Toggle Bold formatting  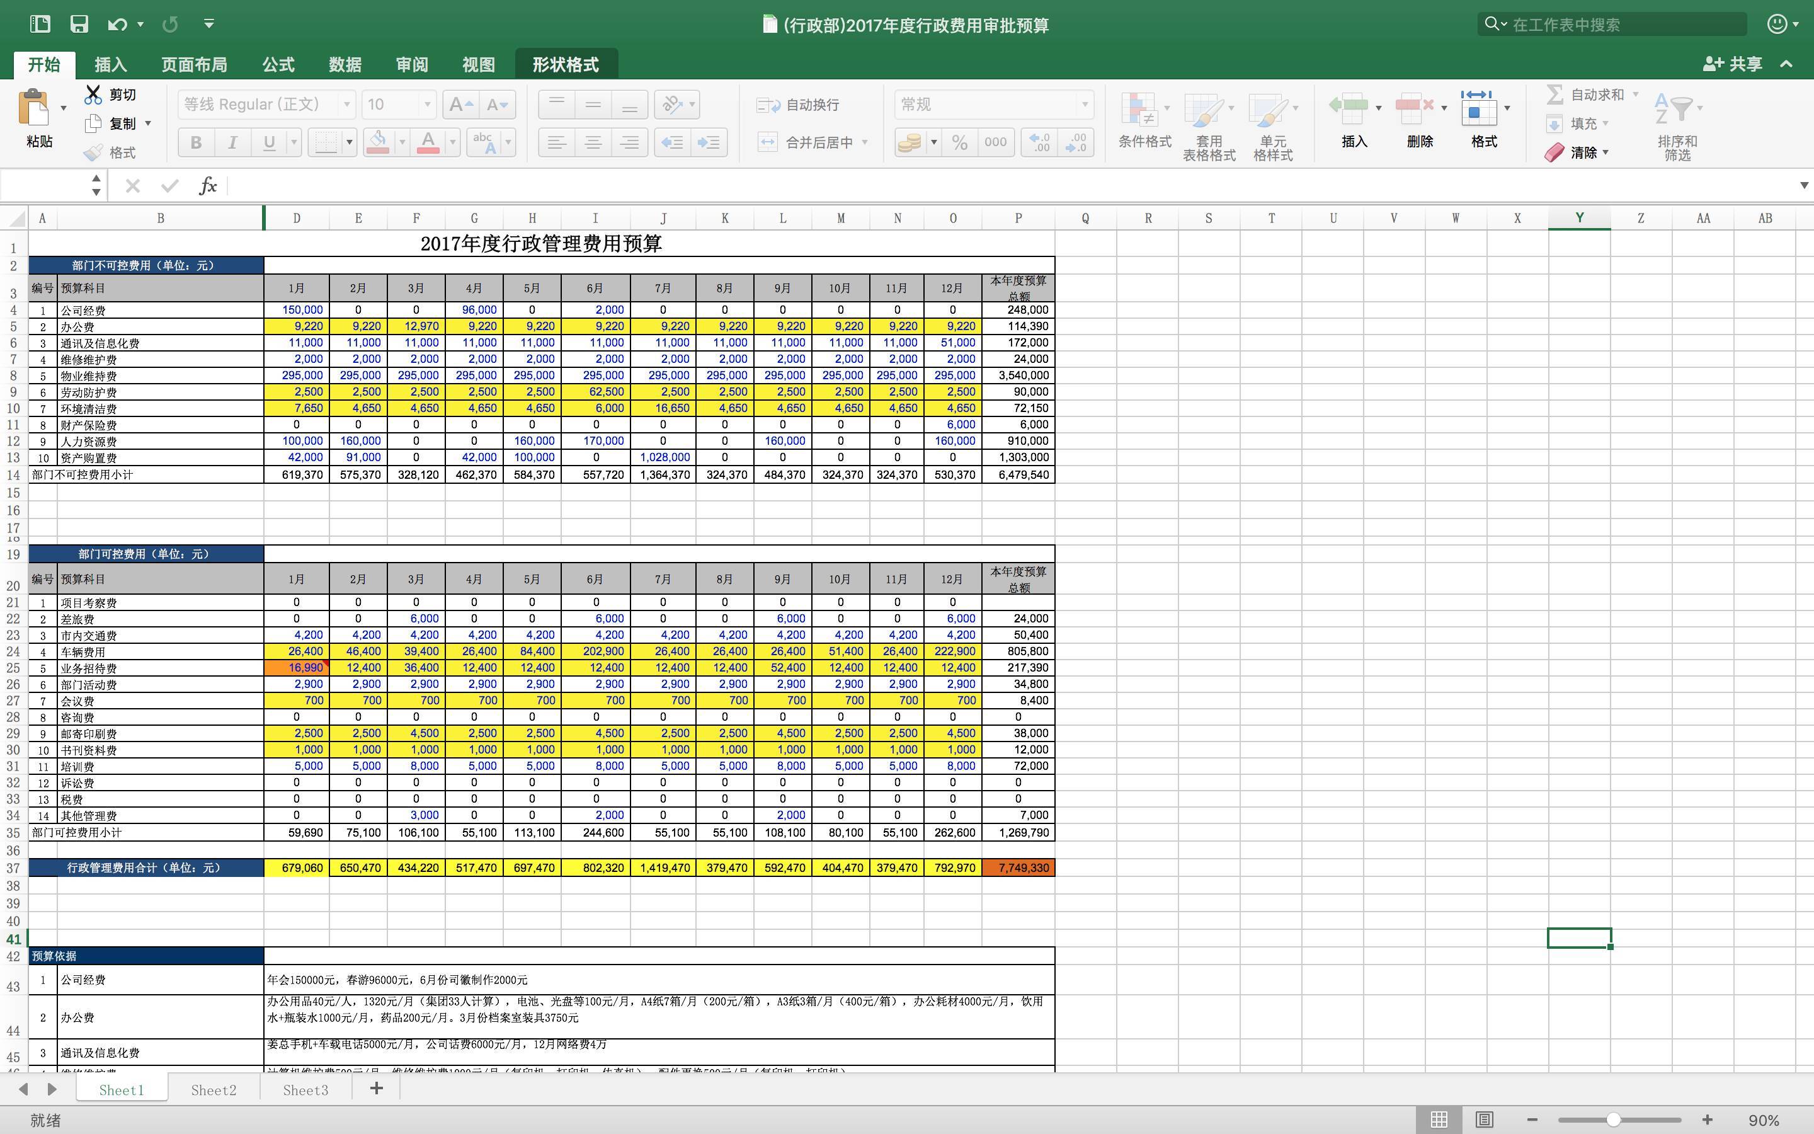[197, 142]
